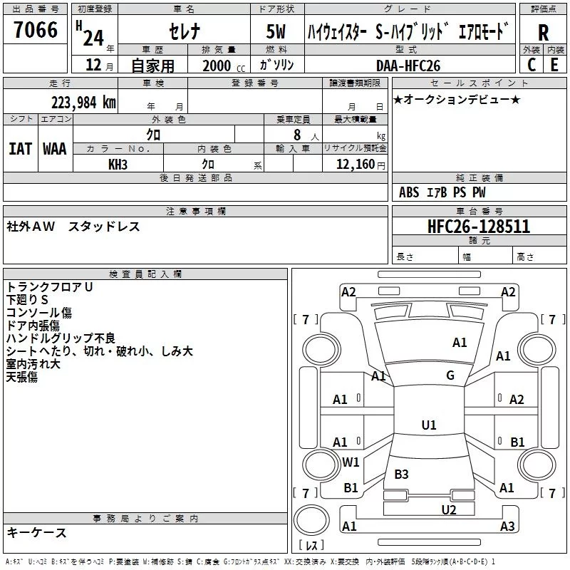The height and width of the screenshot is (570, 570).
Task: Click the front-left wheel circle on diagram
Action: tap(321, 350)
